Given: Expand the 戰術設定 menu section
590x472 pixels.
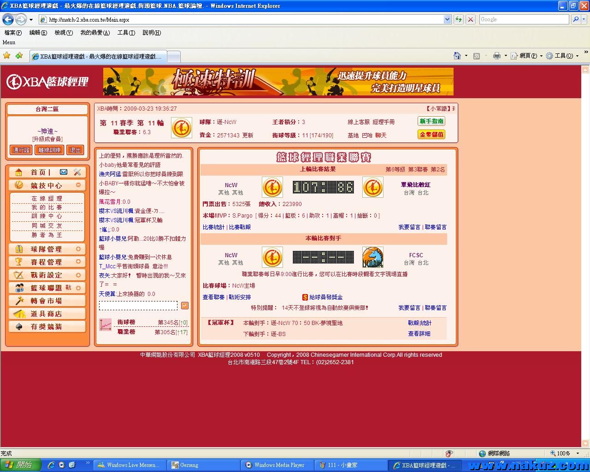Looking at the screenshot, I should [78, 275].
